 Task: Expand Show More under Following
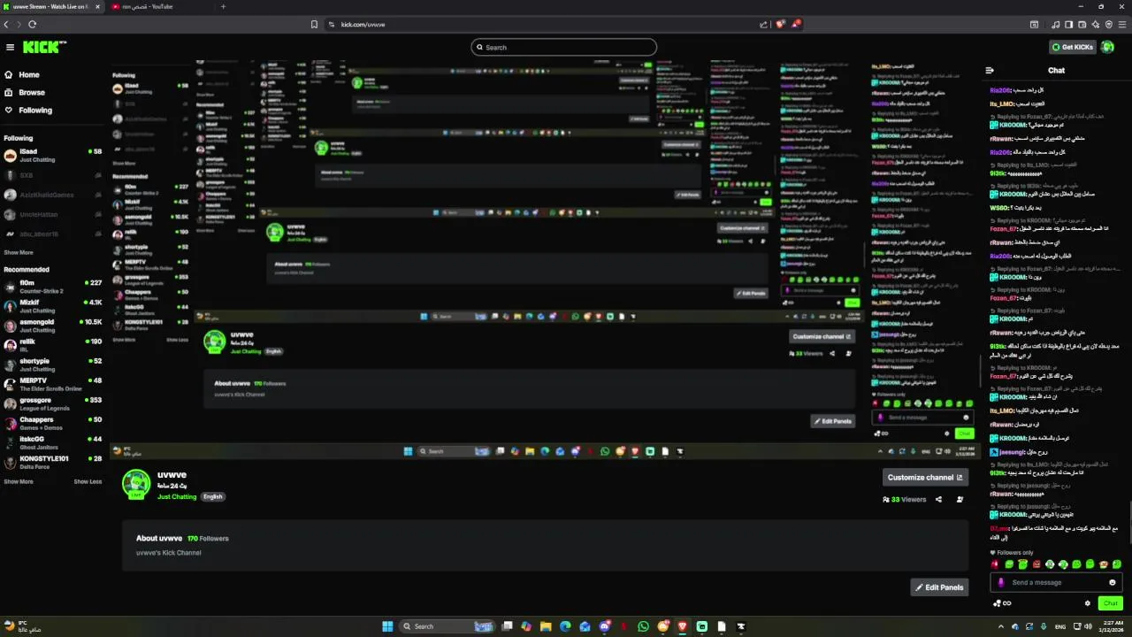point(19,252)
